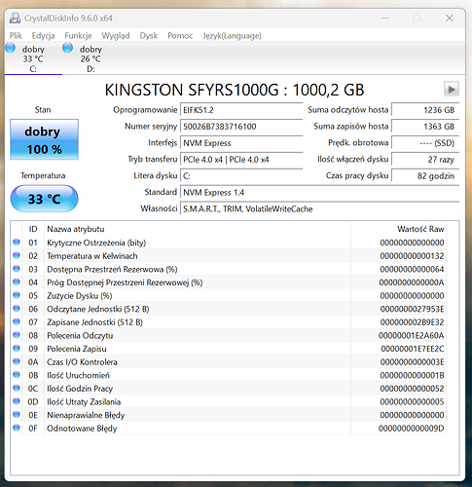
Task: Click the Nazwa atrybutu column header
Action: point(198,229)
